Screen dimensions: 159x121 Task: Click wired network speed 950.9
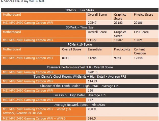92,109
